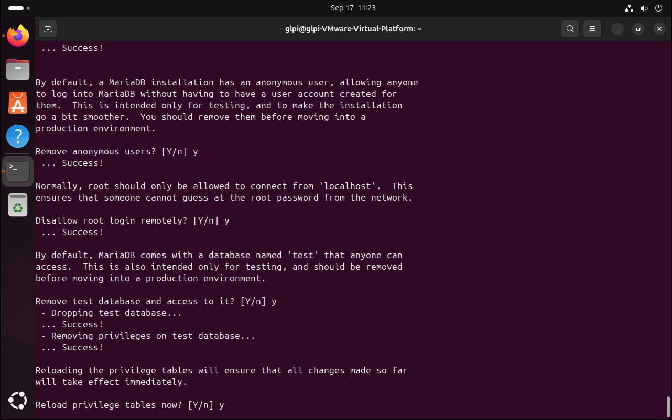Open the Trash from dock
The width and height of the screenshot is (672, 420).
(18, 205)
